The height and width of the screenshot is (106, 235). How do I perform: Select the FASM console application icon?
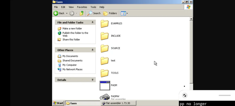tap(105, 86)
